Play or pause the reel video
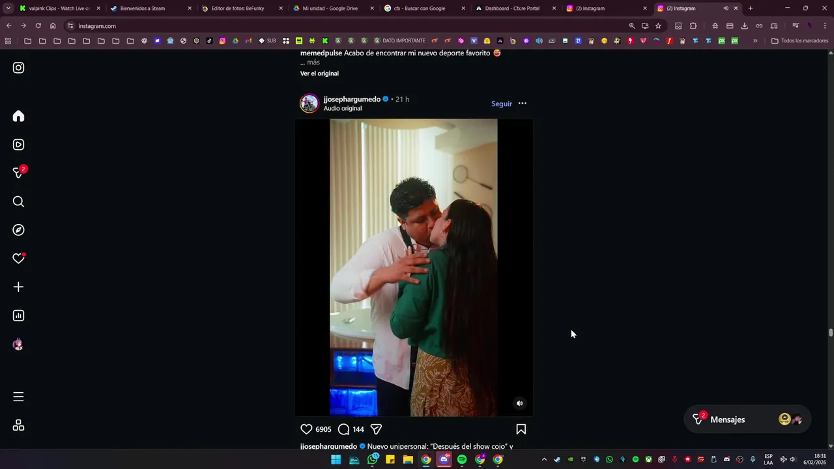 (x=414, y=267)
